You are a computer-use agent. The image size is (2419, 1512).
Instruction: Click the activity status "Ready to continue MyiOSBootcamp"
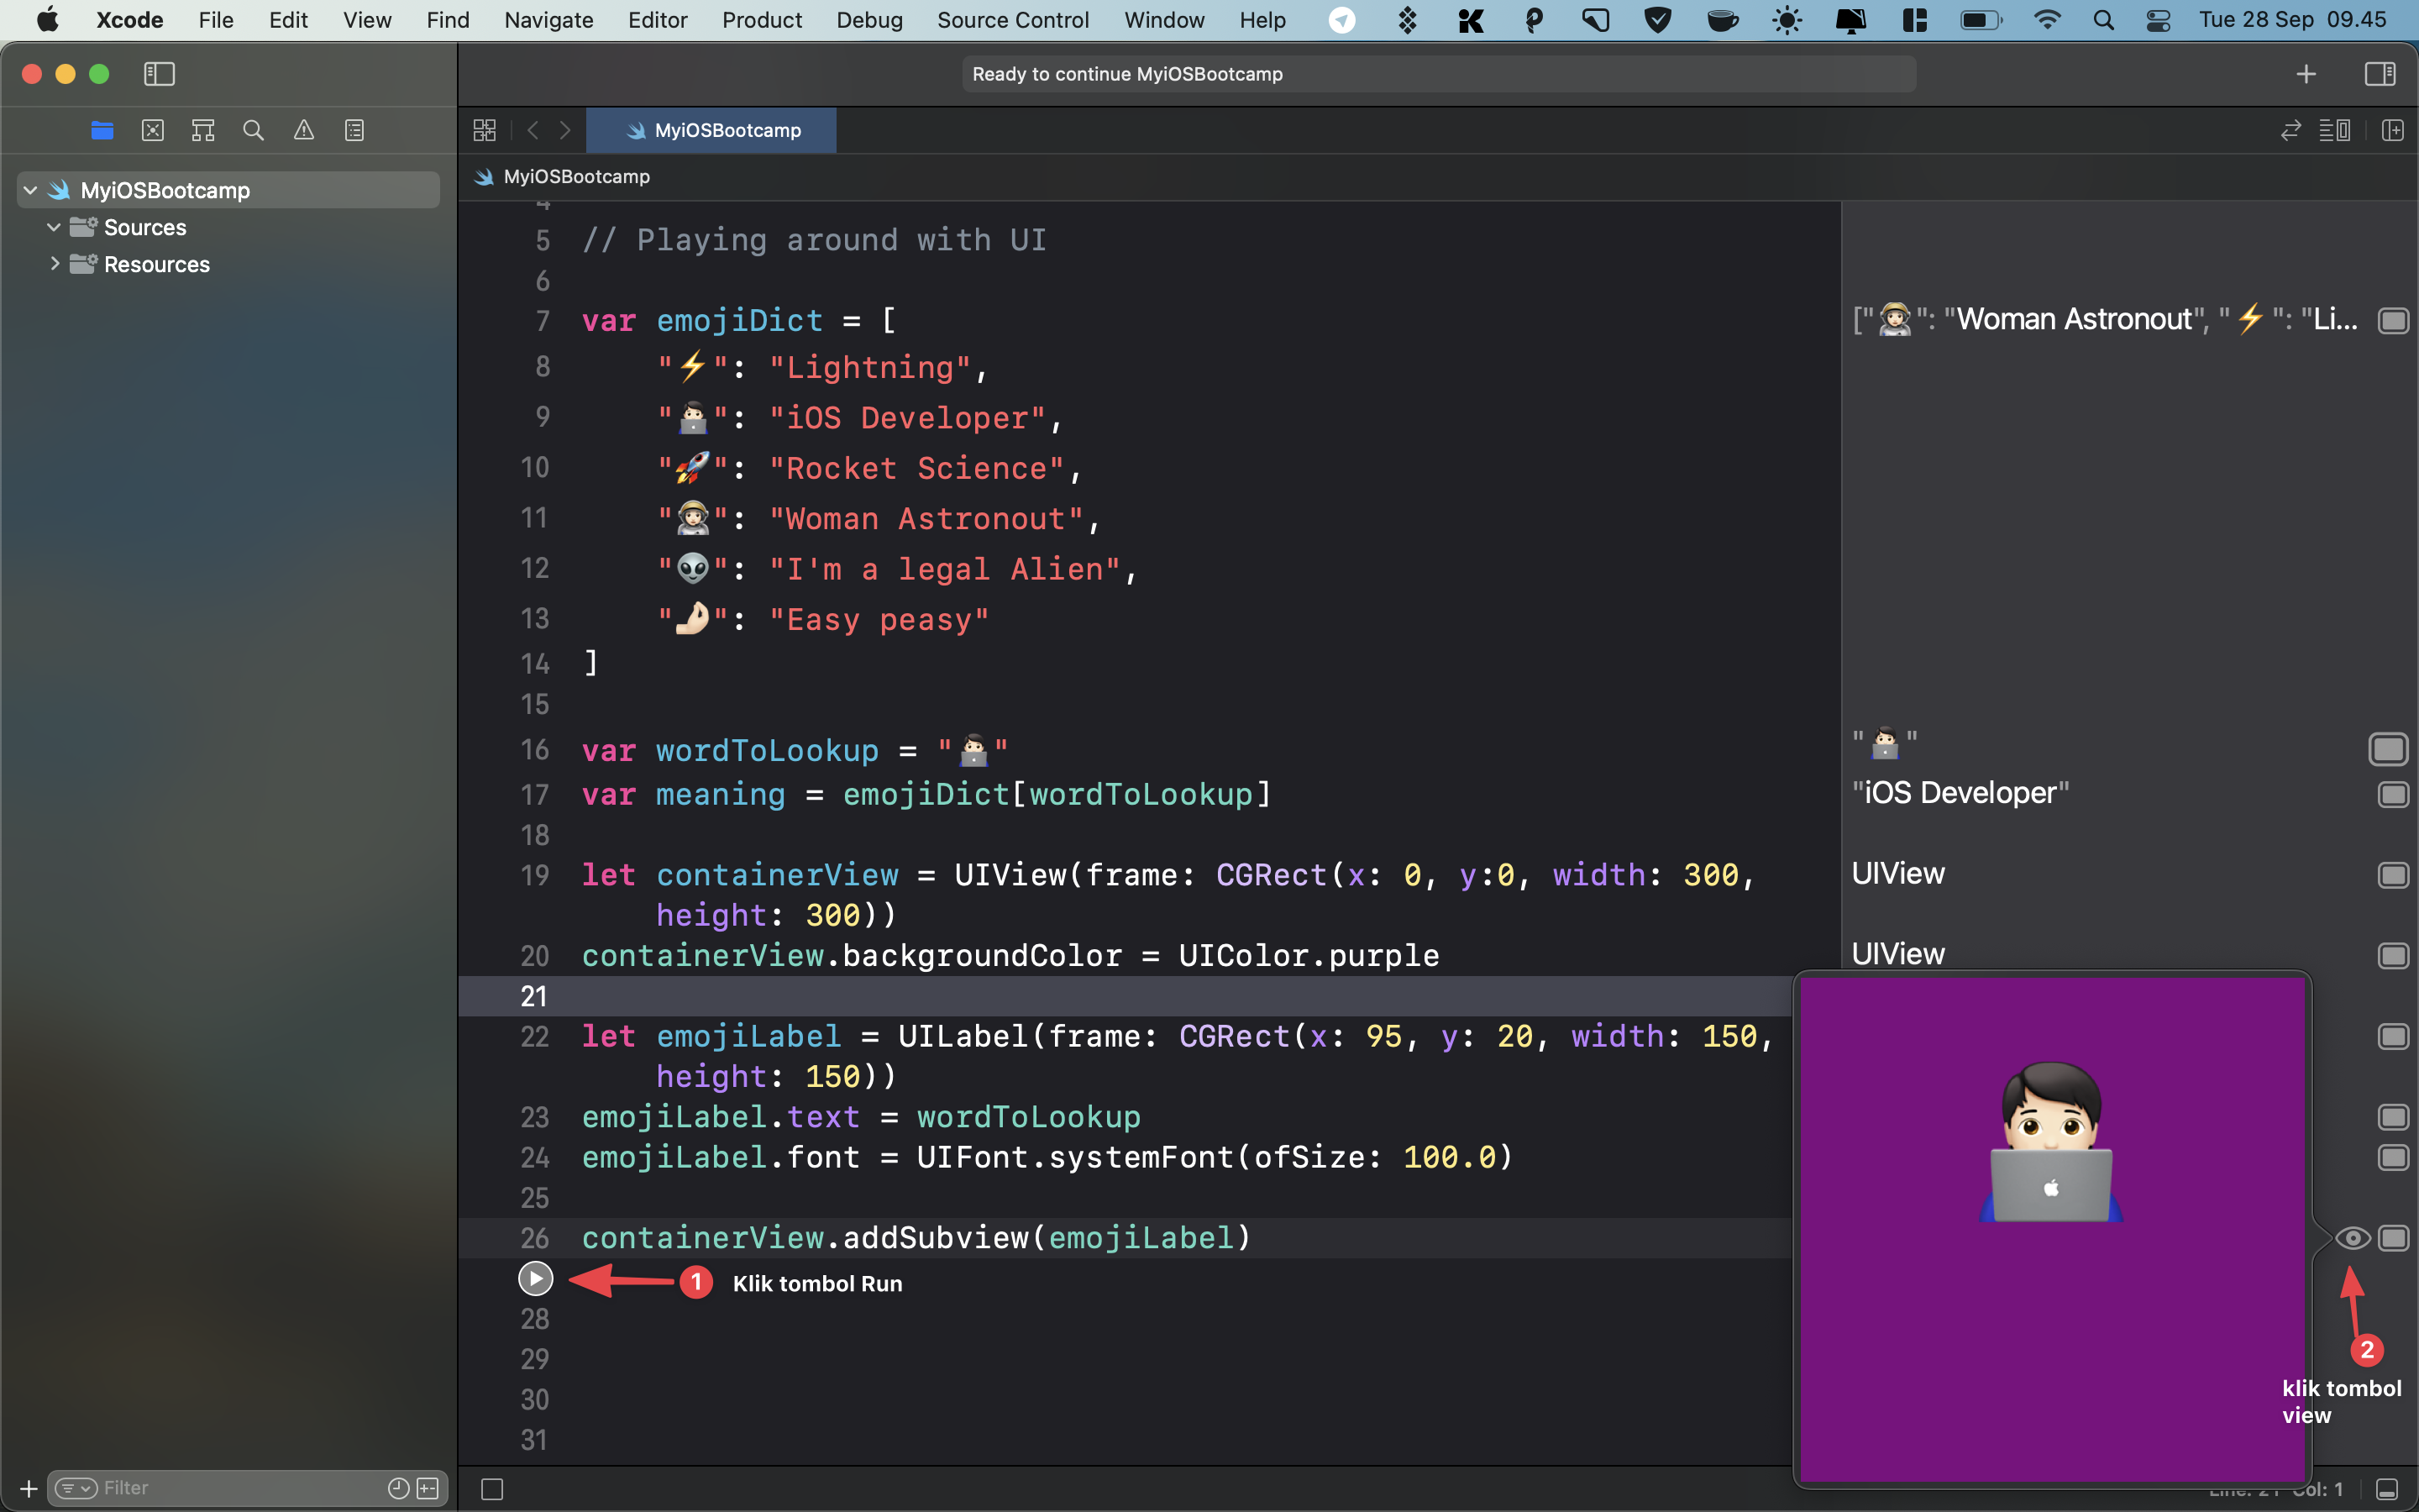point(1439,74)
